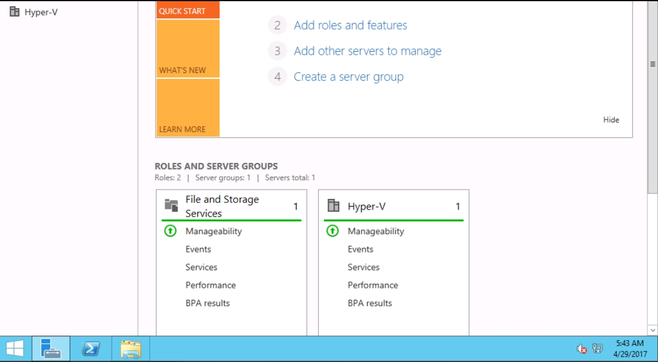
Task: Click the network status tray icon
Action: tap(597, 348)
